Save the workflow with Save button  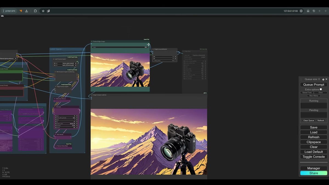coord(314,127)
